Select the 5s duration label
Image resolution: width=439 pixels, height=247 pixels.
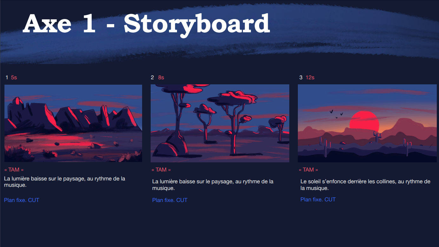coord(14,77)
